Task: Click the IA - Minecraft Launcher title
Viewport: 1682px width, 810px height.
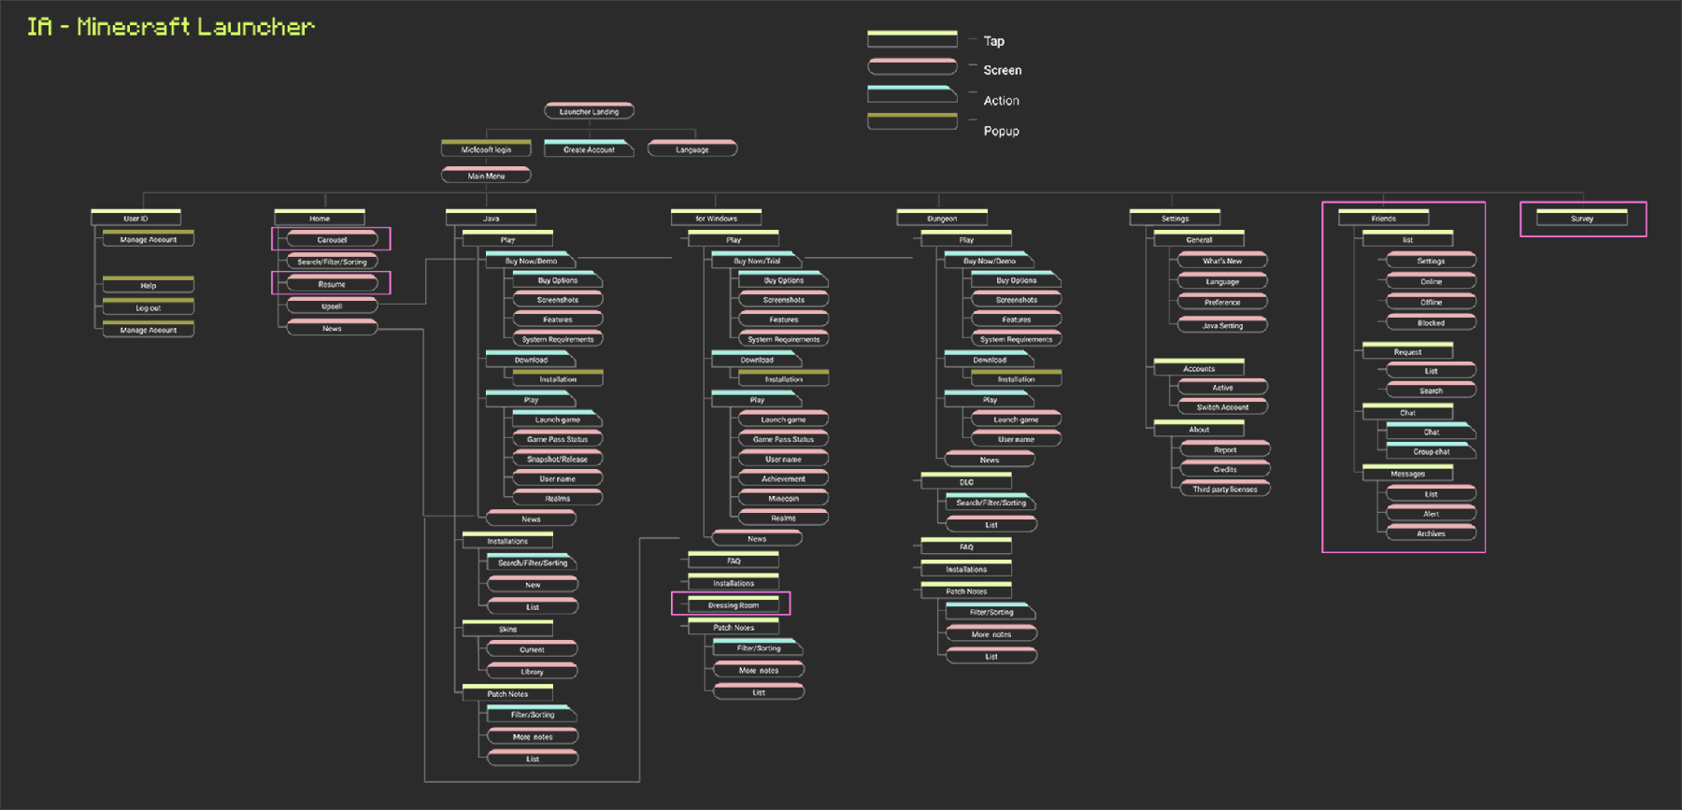Action: (x=171, y=27)
